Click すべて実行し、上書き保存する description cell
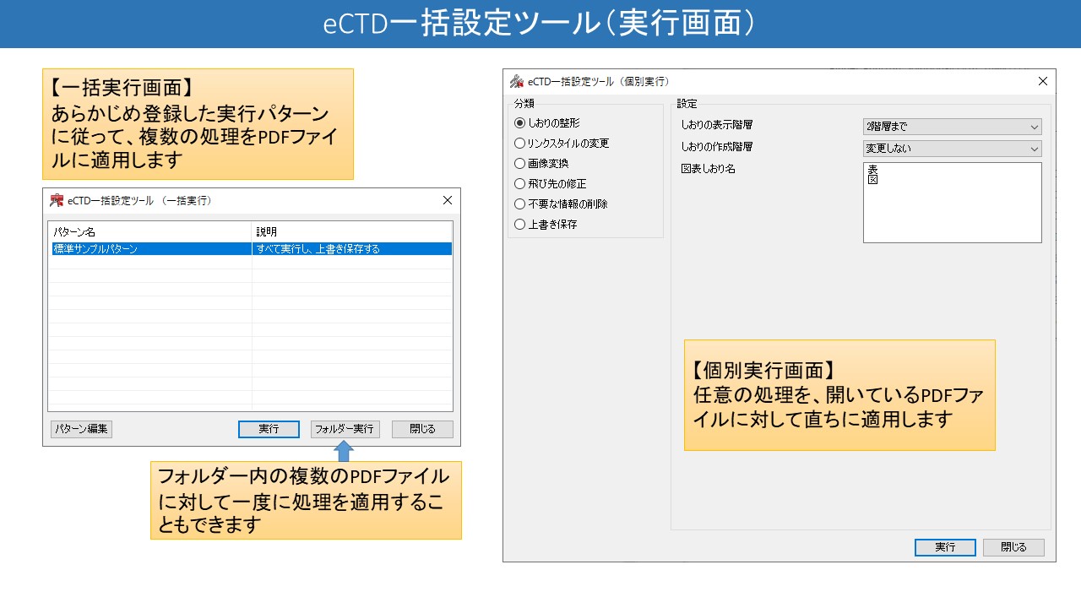Screen dimensions: 1081x608 click(x=352, y=249)
